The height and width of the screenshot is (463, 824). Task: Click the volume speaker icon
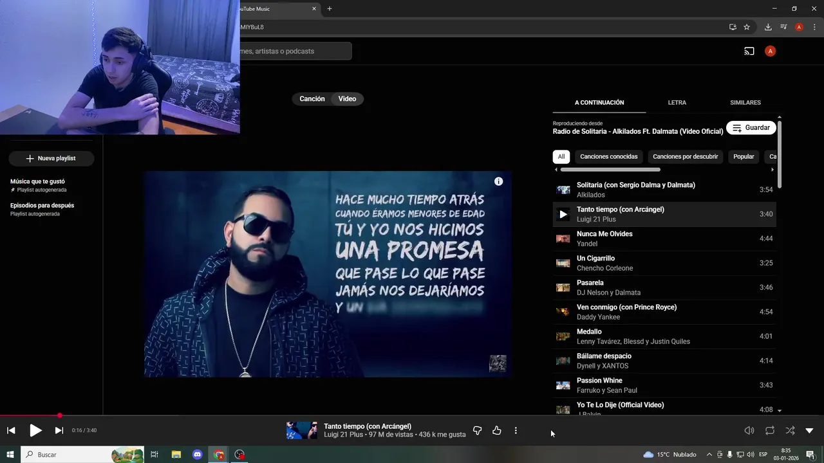tap(749, 430)
